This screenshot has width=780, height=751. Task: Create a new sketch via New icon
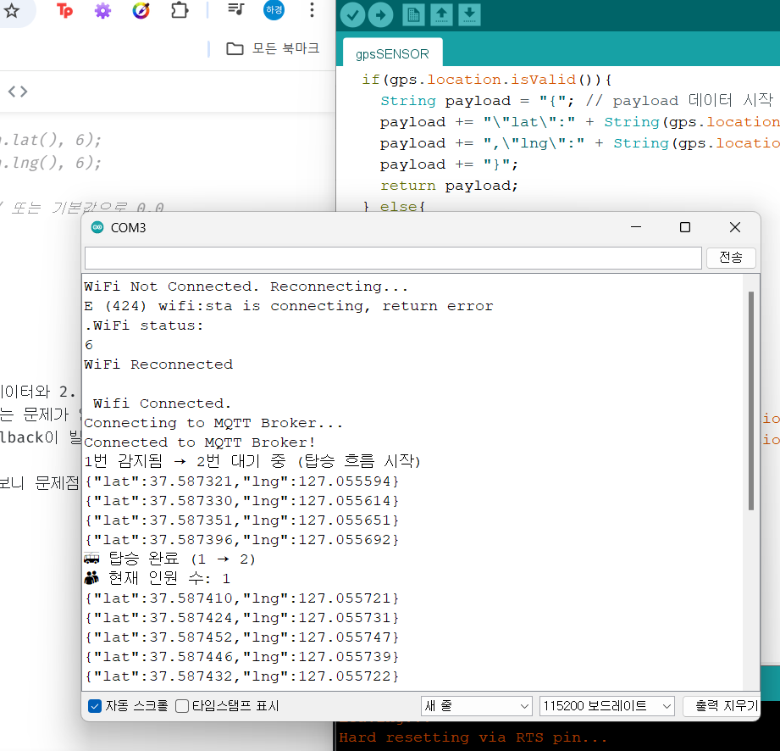coord(413,14)
